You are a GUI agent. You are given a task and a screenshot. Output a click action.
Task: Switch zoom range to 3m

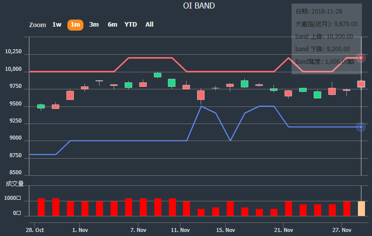[x=94, y=25]
